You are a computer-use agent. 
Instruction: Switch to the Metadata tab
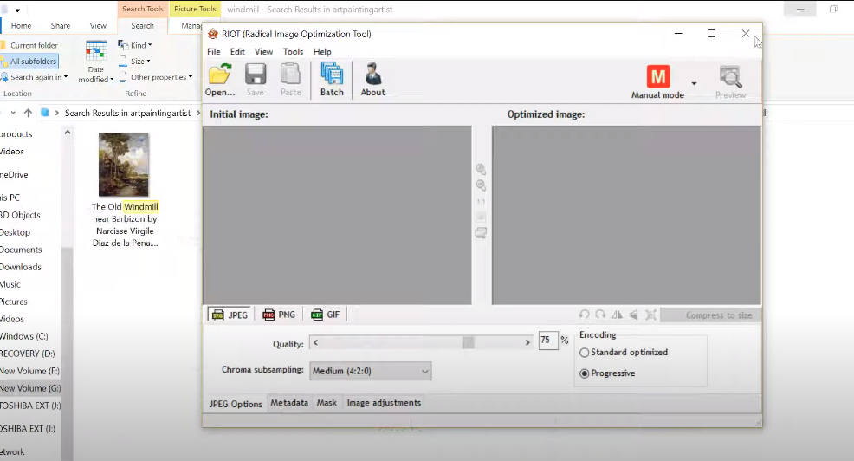(x=289, y=403)
